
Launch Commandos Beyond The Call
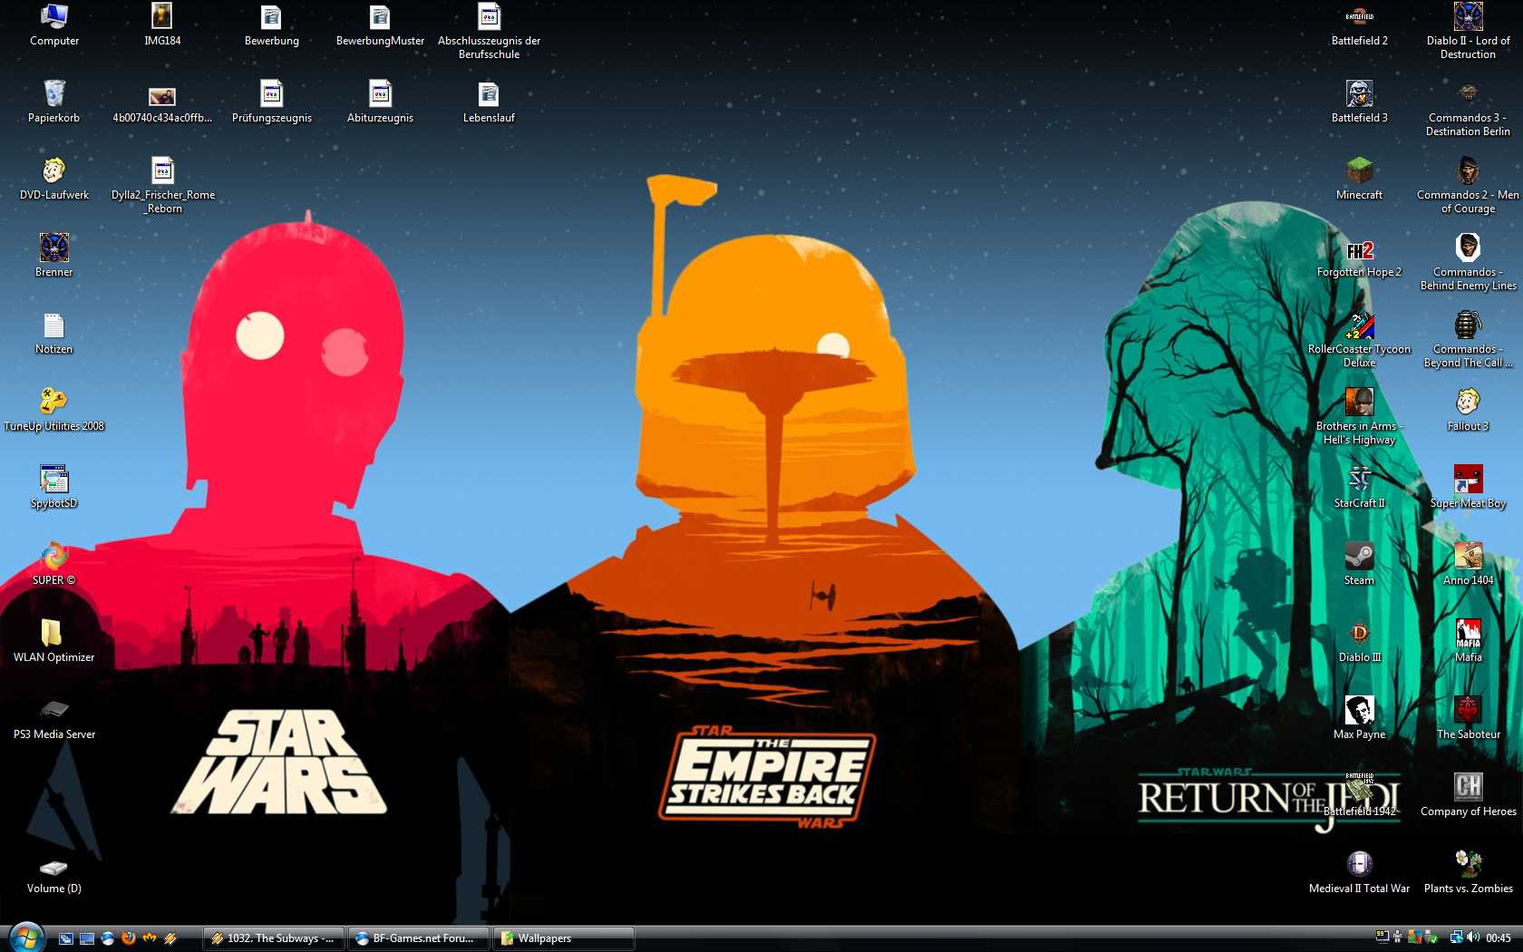(x=1468, y=340)
